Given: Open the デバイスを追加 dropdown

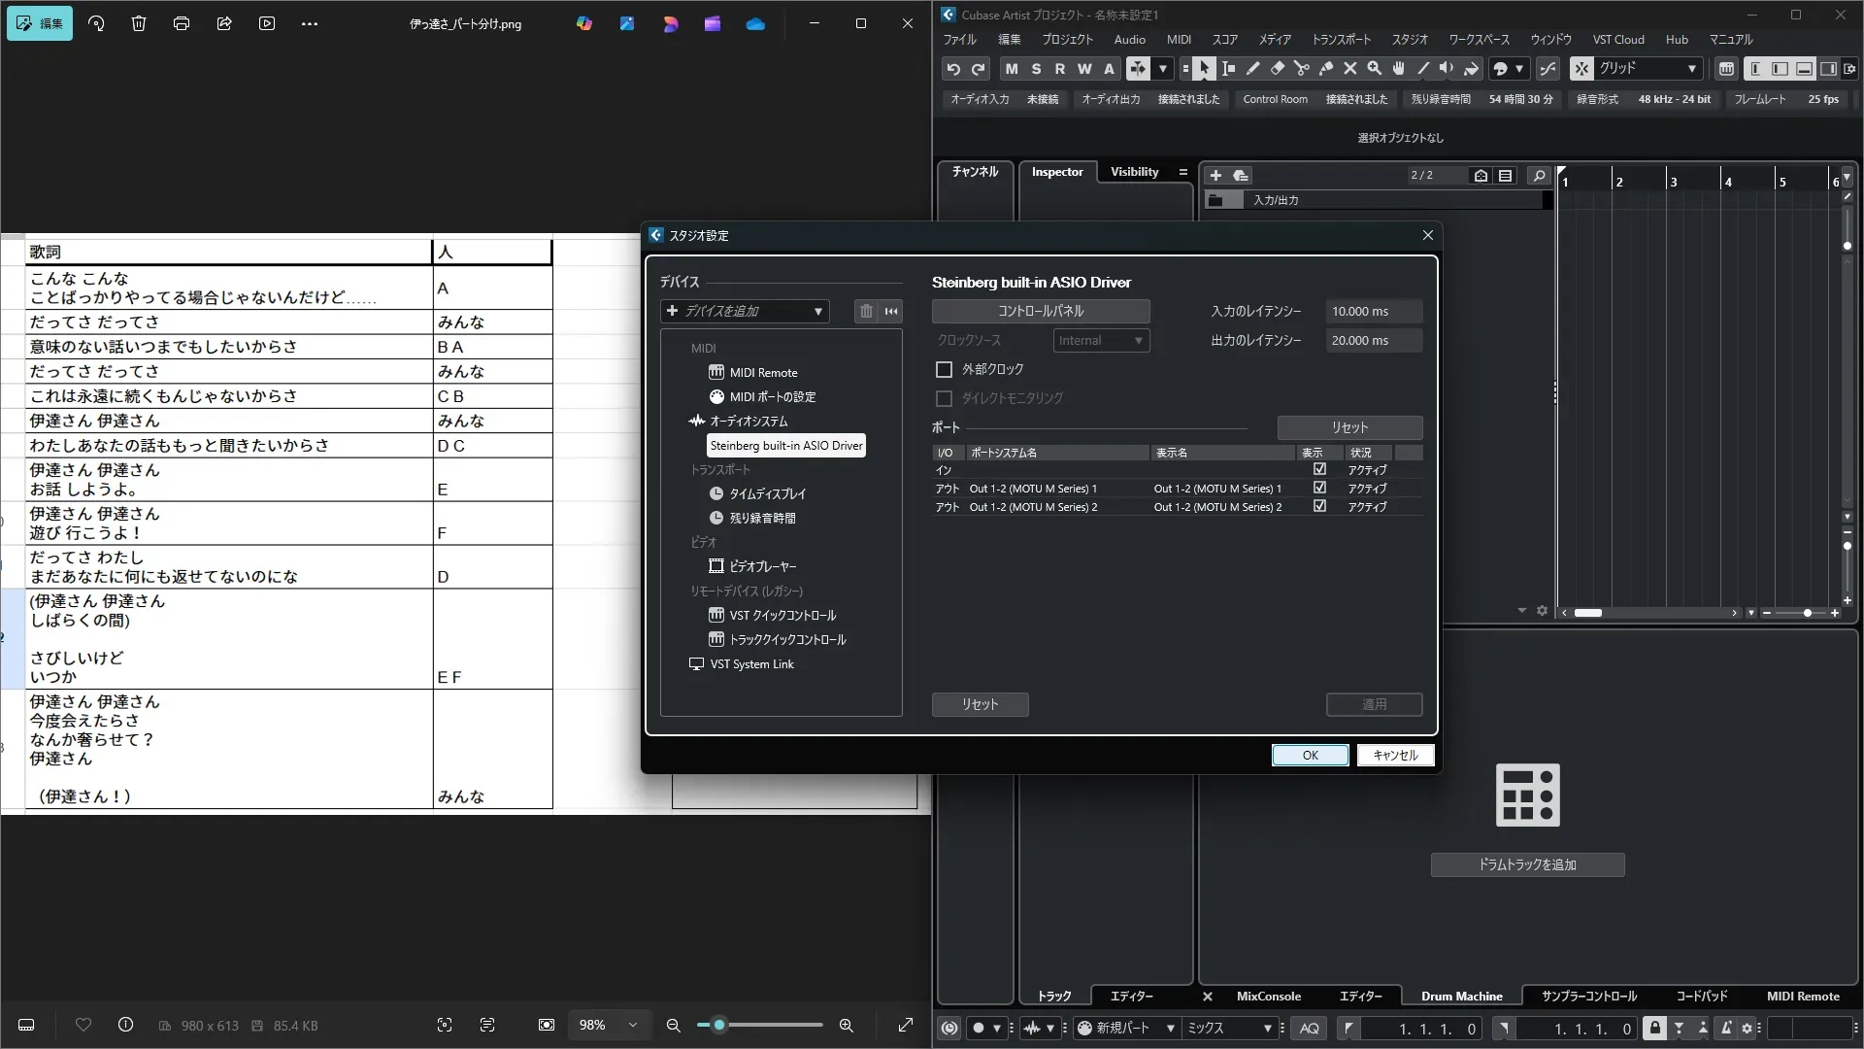Looking at the screenshot, I should [745, 311].
